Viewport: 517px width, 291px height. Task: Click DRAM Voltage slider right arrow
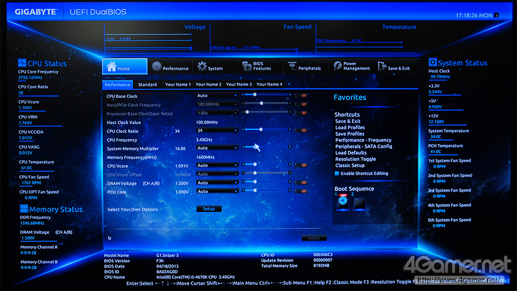(290, 182)
